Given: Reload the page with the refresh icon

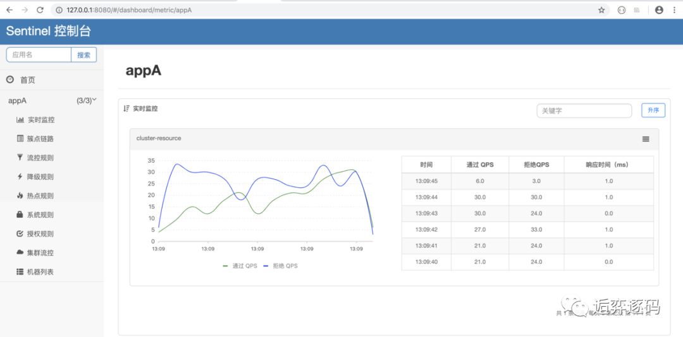Looking at the screenshot, I should (x=40, y=10).
